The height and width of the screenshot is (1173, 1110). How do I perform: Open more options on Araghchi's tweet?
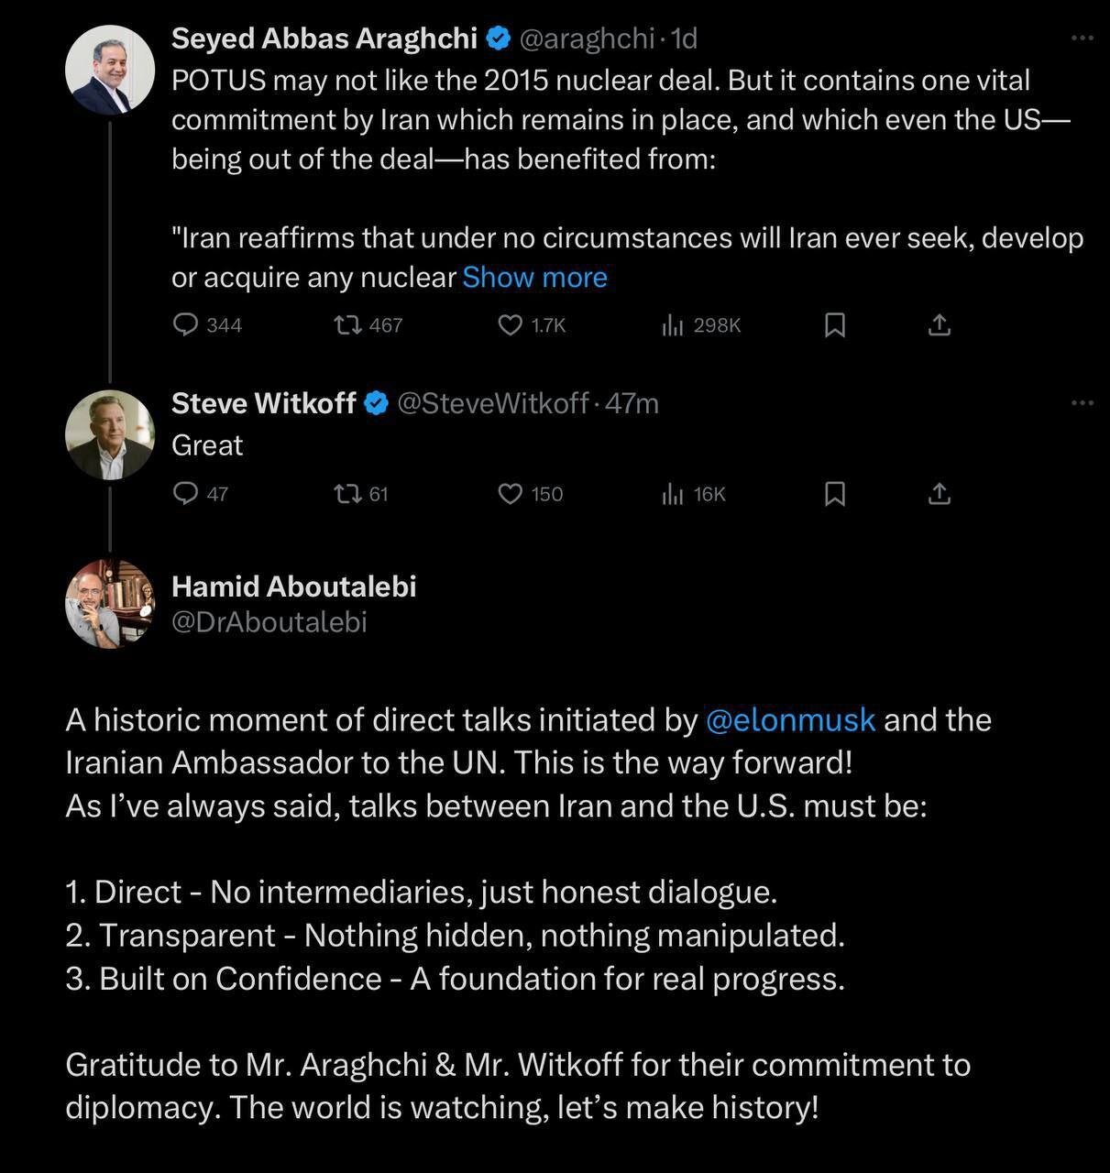[x=1083, y=38]
